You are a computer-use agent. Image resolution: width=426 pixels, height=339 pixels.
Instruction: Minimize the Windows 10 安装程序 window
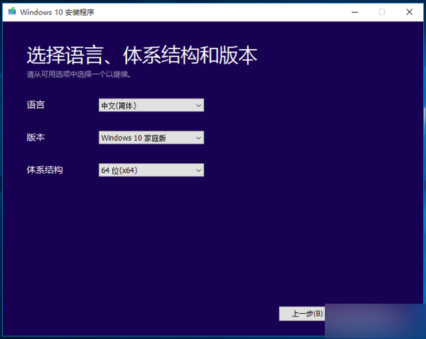point(355,12)
